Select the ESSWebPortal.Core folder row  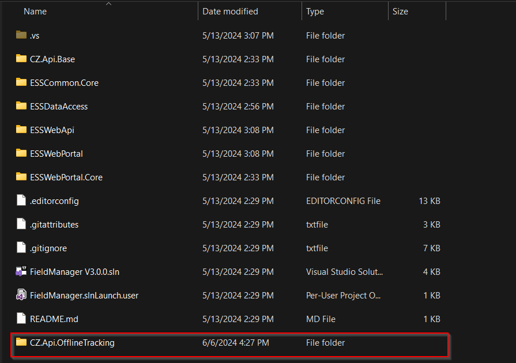(x=229, y=177)
